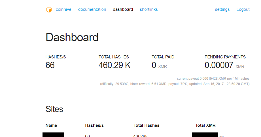Click the Sites section heading
Screen dimensions: 261x137
coord(54,109)
